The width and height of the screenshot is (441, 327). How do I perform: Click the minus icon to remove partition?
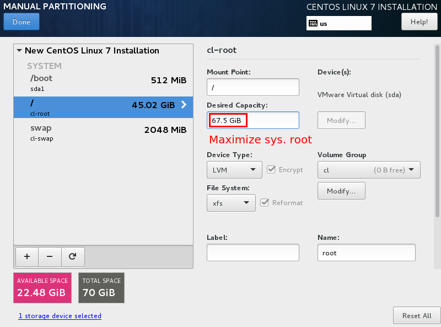tap(50, 256)
